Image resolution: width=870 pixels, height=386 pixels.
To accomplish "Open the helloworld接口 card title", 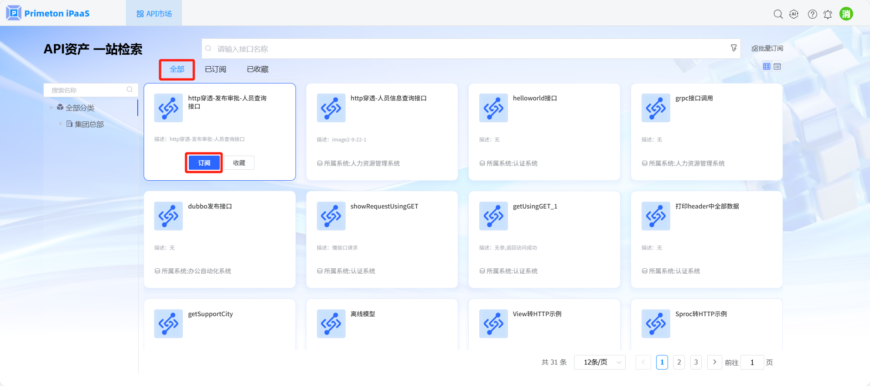I will tap(535, 98).
